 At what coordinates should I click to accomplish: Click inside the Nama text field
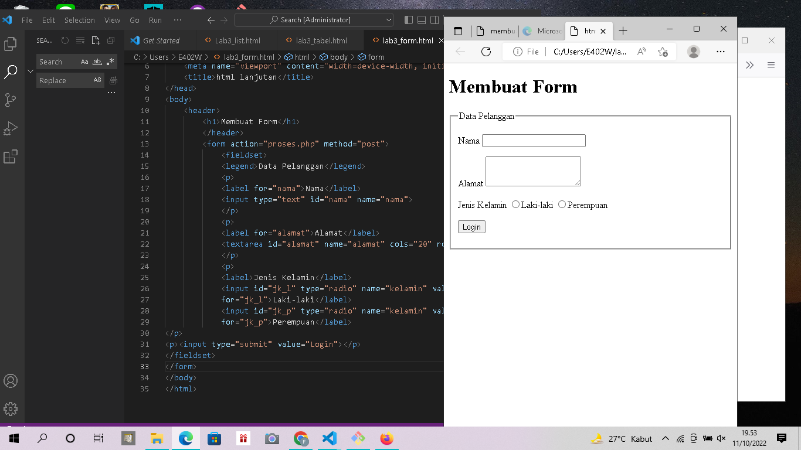click(x=532, y=141)
